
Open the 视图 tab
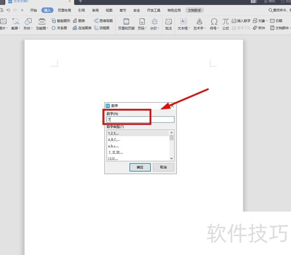109,11
